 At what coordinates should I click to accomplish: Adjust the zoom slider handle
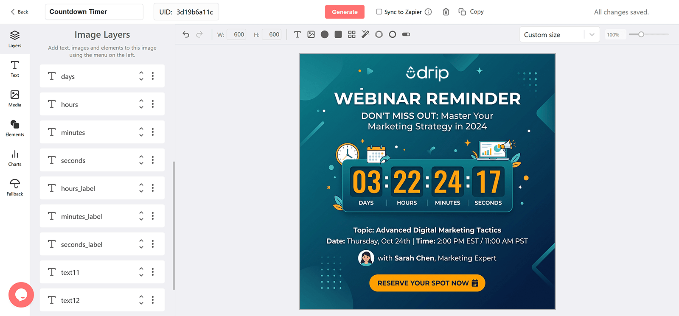coord(641,34)
